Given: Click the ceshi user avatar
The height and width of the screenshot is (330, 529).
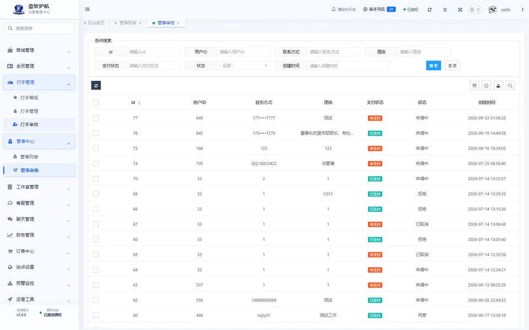Looking at the screenshot, I should 493,10.
